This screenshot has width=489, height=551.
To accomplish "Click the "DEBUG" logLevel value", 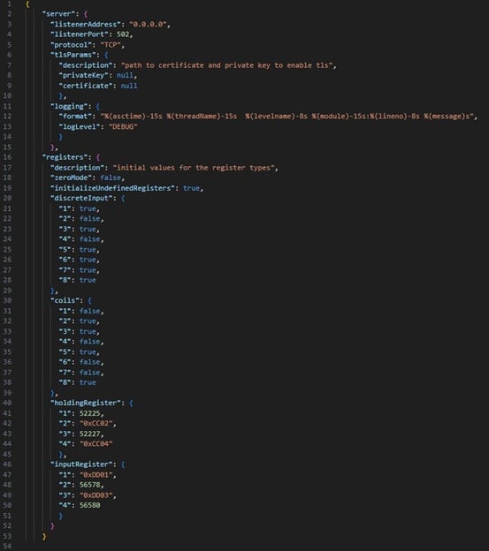I will pyautogui.click(x=123, y=126).
